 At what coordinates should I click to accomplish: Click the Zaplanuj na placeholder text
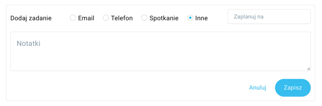(249, 17)
